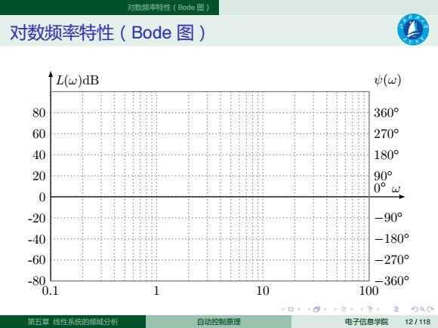Click the section navigation lines icon
438x328 pixels.
[370, 309]
